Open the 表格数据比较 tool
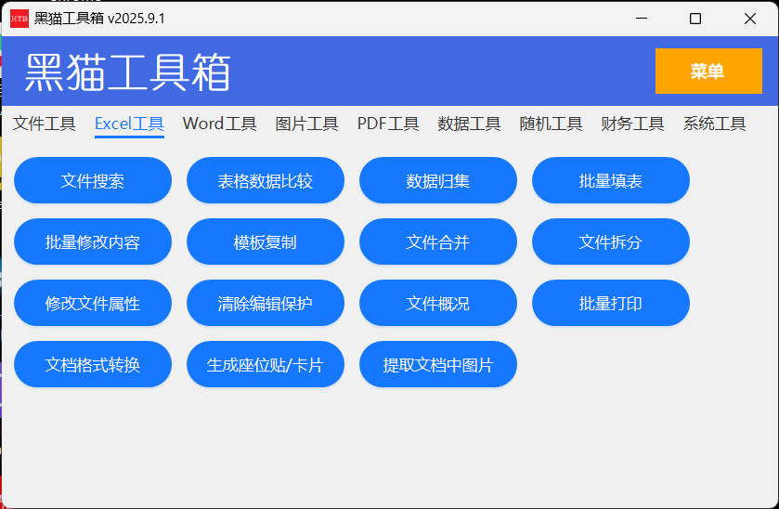 [x=266, y=181]
